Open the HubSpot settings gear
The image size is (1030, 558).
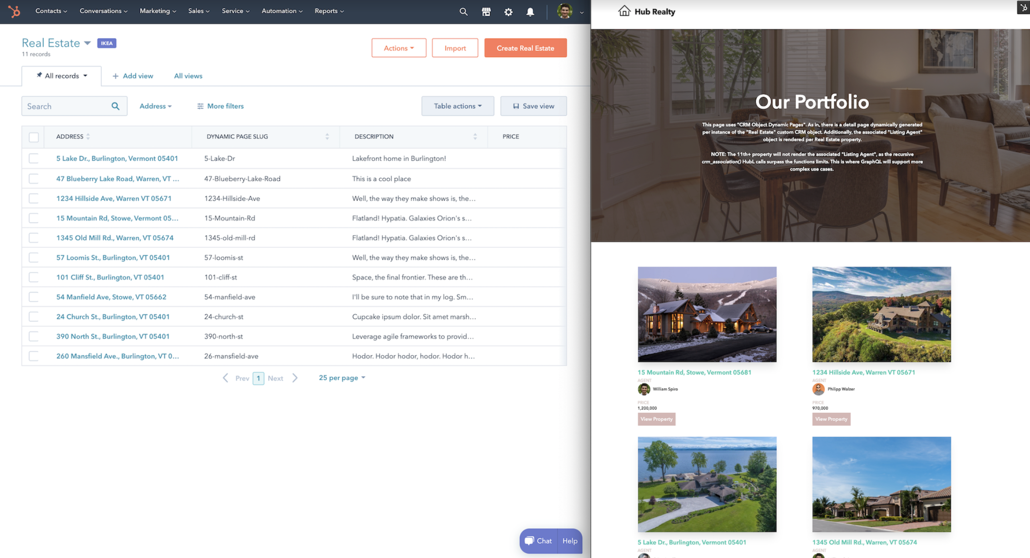coord(508,12)
